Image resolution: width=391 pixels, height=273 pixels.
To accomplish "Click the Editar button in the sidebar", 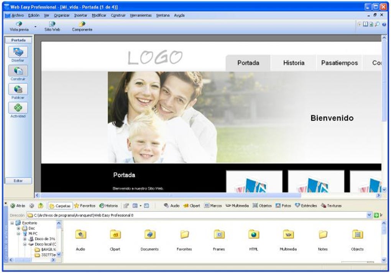I will [18, 180].
